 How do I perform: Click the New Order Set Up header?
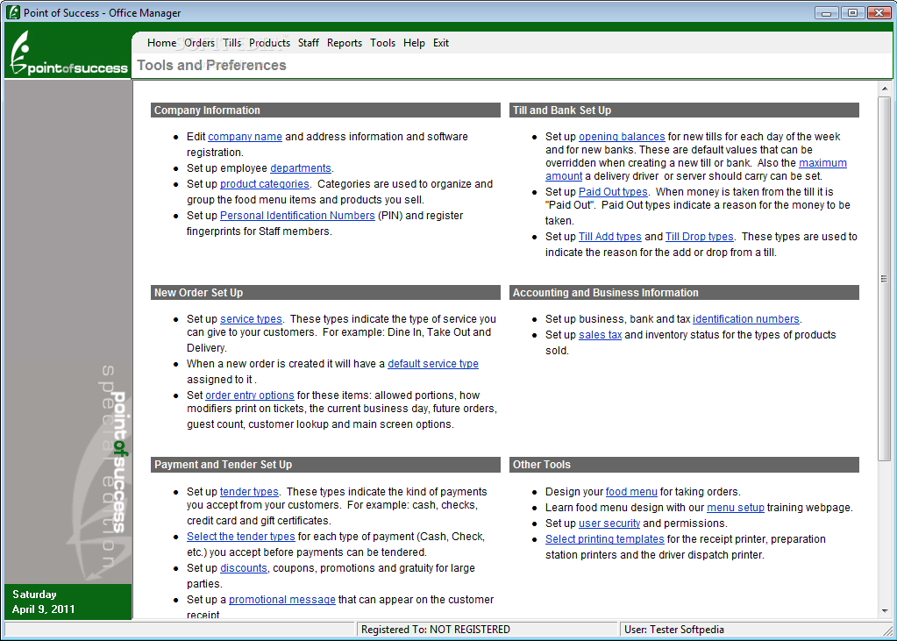pyautogui.click(x=325, y=293)
